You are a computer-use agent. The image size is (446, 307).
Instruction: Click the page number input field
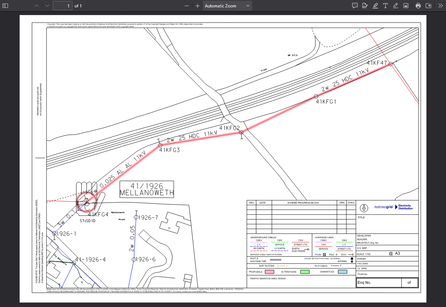tap(63, 6)
